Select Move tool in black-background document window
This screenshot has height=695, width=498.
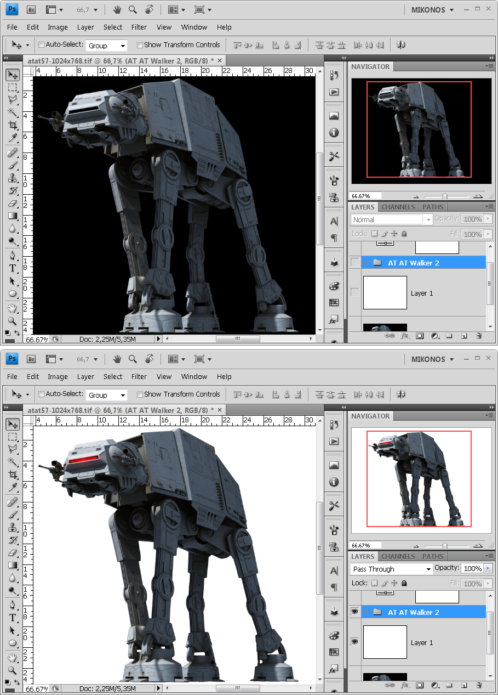point(13,75)
